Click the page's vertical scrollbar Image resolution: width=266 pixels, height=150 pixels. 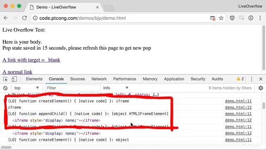tap(264, 47)
